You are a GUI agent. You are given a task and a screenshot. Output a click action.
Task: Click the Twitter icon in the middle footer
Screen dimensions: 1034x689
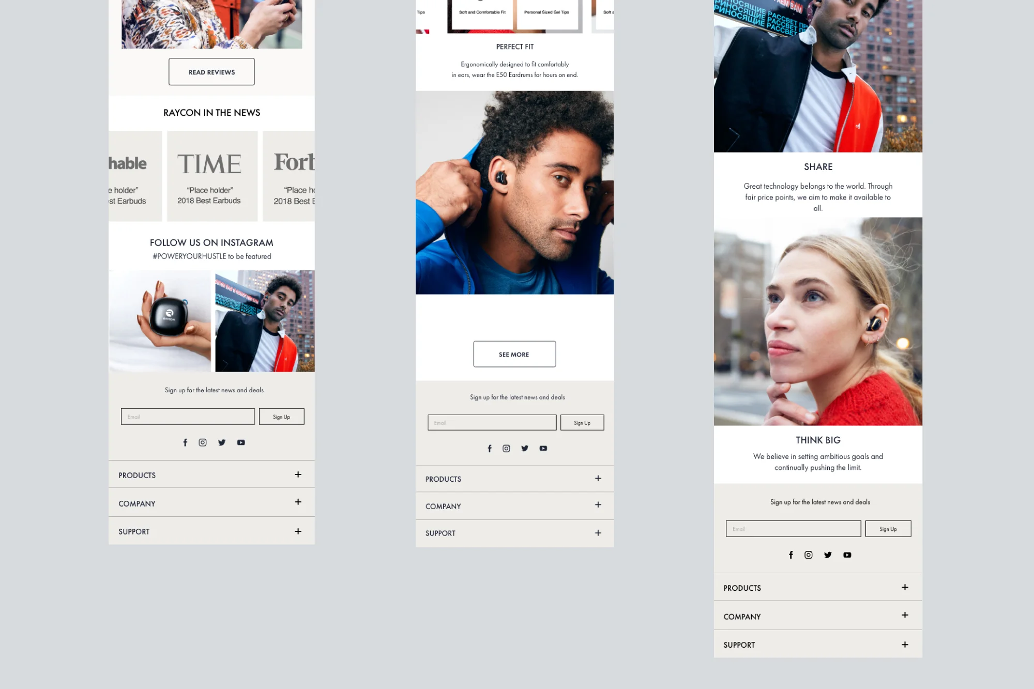coord(524,448)
